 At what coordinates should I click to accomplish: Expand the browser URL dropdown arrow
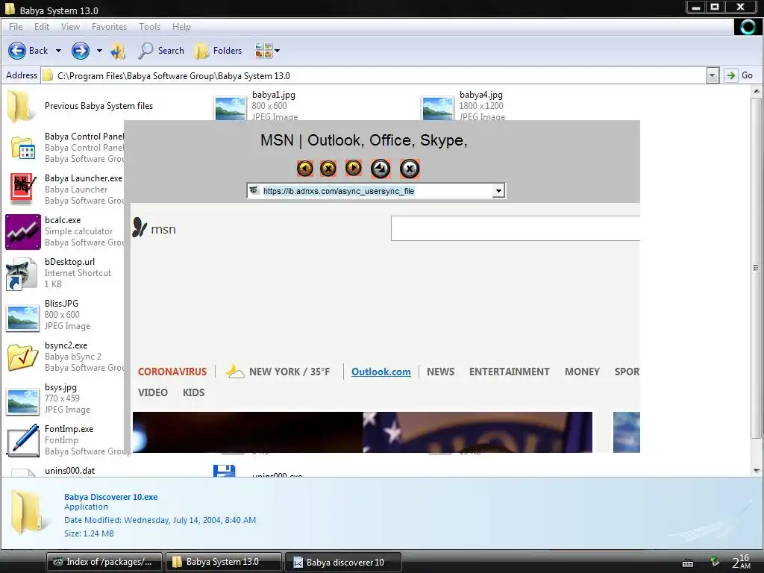coord(498,191)
